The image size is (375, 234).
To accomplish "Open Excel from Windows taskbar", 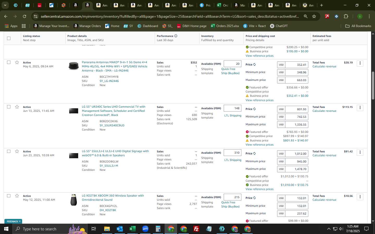I will 132,229.
